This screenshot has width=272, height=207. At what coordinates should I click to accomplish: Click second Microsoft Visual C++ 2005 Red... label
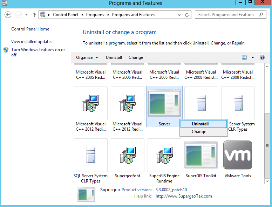pyautogui.click(x=128, y=75)
